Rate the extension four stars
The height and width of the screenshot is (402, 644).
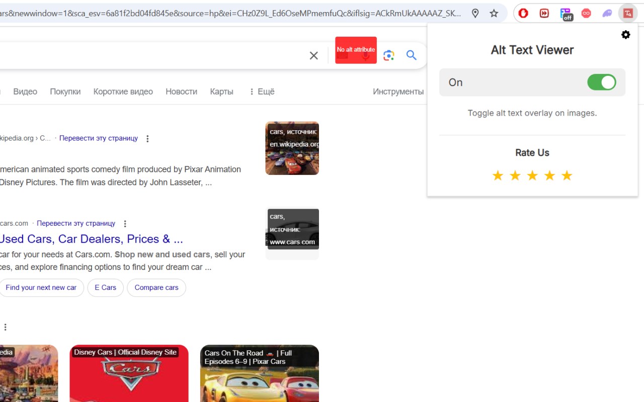coord(549,175)
